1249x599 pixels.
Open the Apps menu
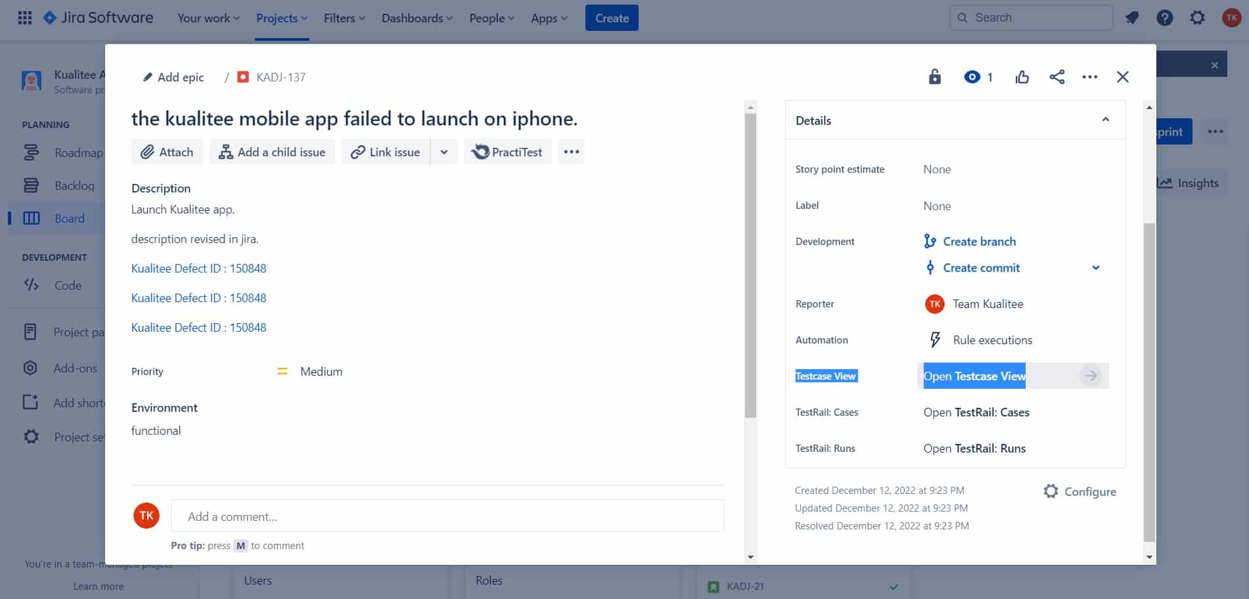pos(549,18)
